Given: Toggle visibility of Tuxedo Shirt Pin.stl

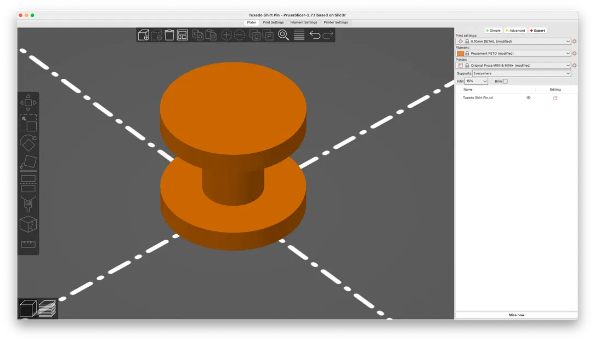Looking at the screenshot, I should pyautogui.click(x=528, y=98).
